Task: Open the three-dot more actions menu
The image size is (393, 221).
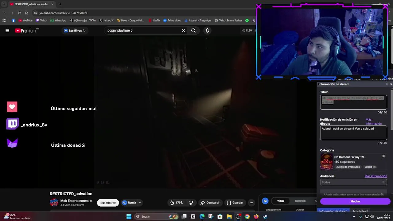Action: tap(251, 203)
